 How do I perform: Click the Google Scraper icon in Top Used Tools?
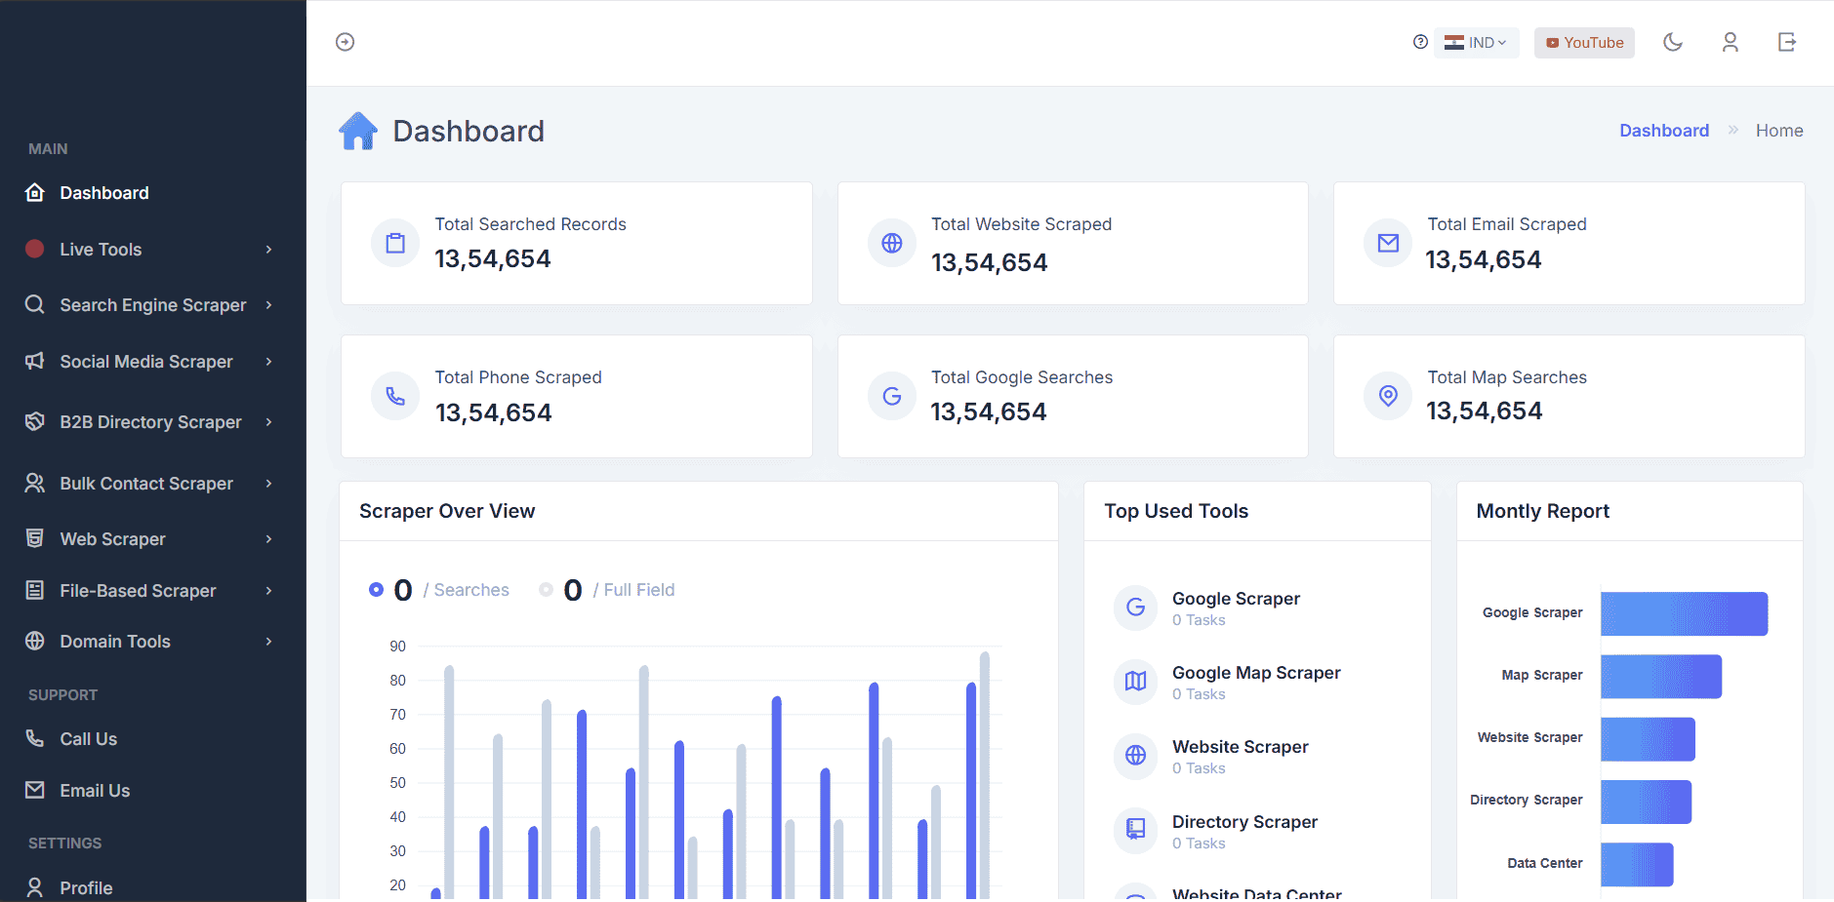[1135, 607]
